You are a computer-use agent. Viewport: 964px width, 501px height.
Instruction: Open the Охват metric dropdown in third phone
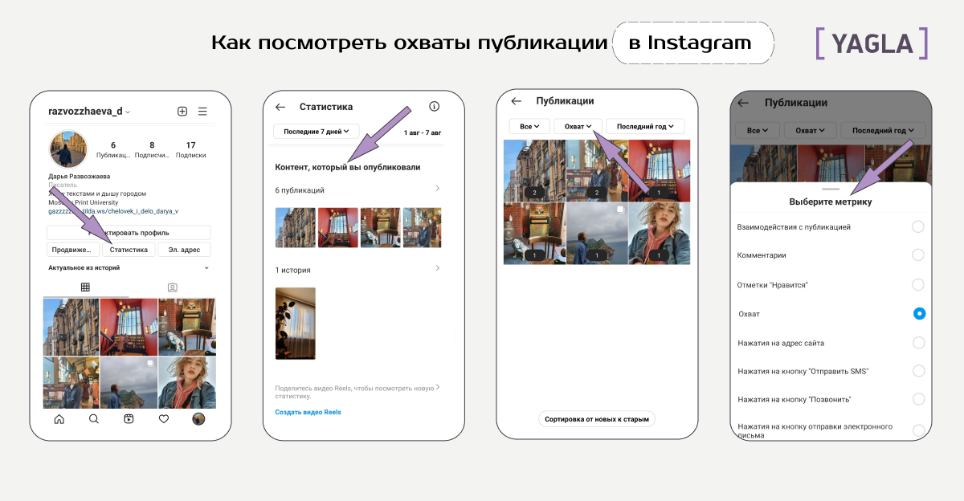[x=578, y=126]
